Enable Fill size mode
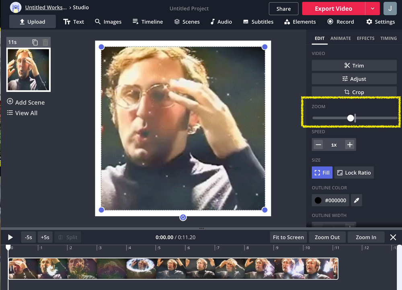Screen dimensions: 402x290 [x=322, y=172]
